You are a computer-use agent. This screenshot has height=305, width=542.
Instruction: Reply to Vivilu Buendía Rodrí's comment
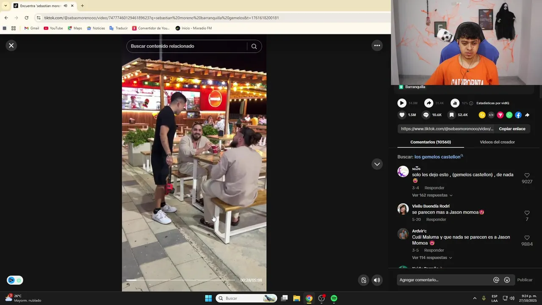[436, 219]
